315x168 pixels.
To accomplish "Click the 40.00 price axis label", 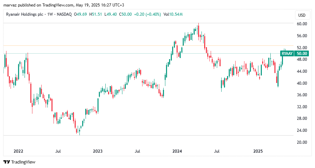I will pos(302,83).
